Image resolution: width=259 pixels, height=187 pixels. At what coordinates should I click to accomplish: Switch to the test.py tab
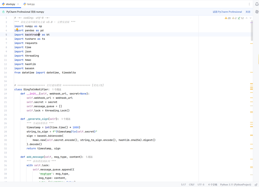(29, 4)
